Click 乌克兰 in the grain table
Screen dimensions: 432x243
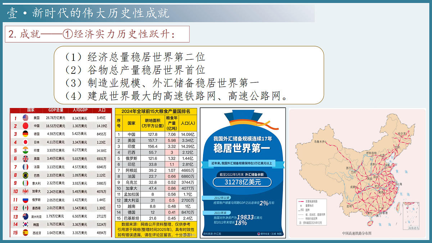pyautogui.click(x=131, y=182)
